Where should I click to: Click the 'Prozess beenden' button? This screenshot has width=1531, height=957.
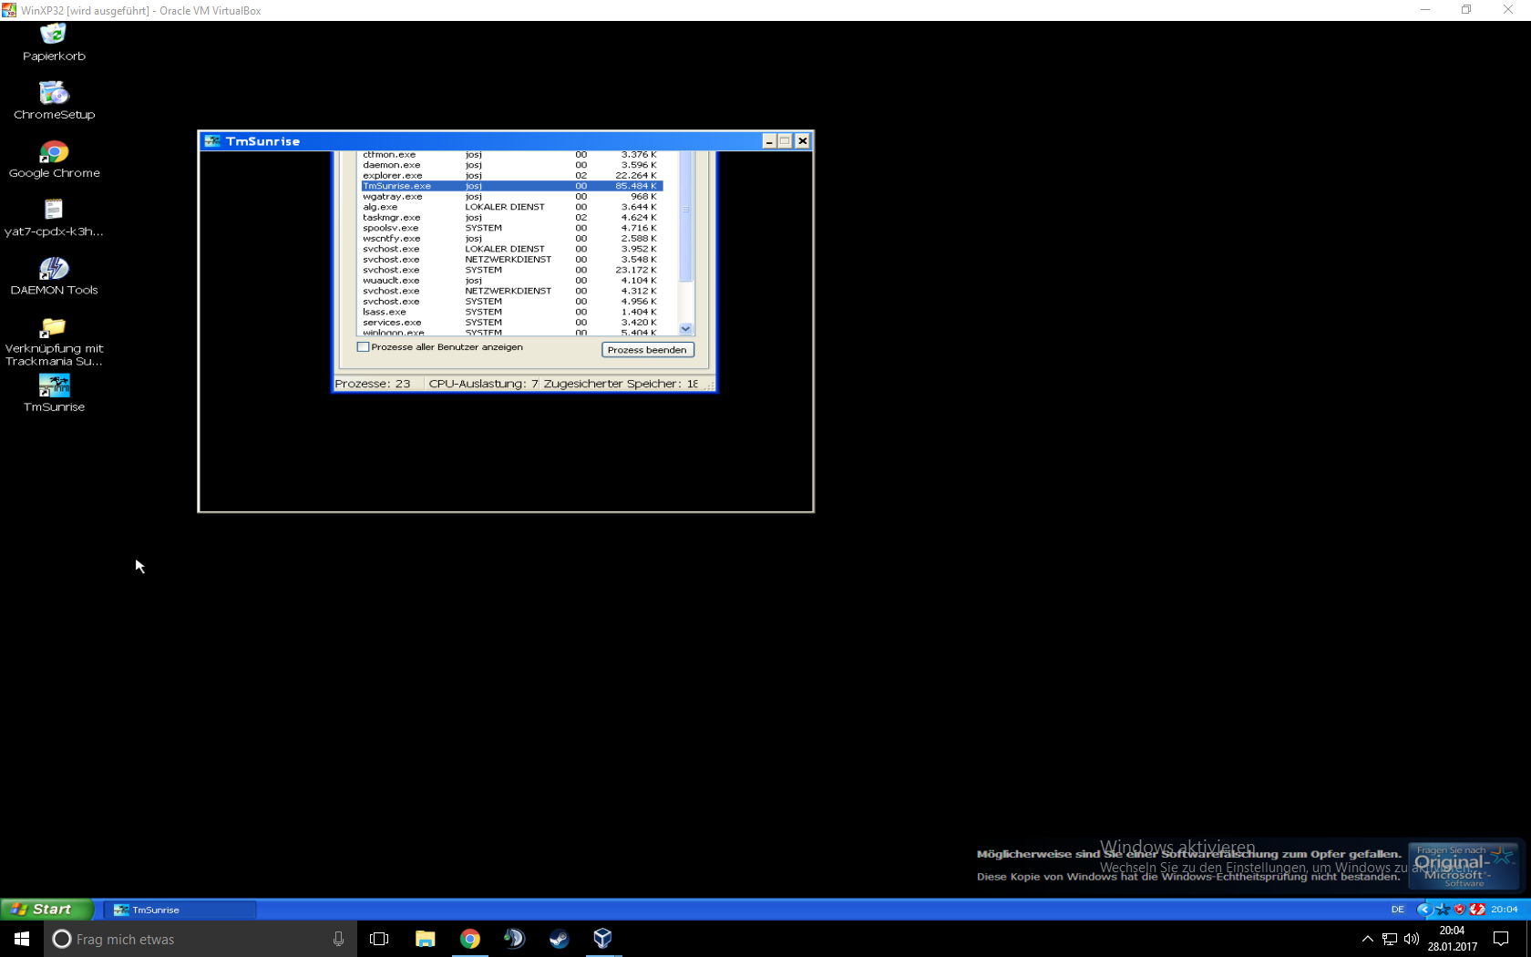pos(647,350)
